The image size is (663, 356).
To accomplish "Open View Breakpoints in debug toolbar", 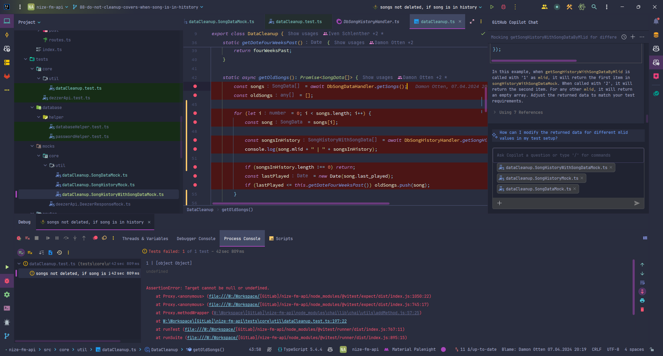I will coord(95,238).
